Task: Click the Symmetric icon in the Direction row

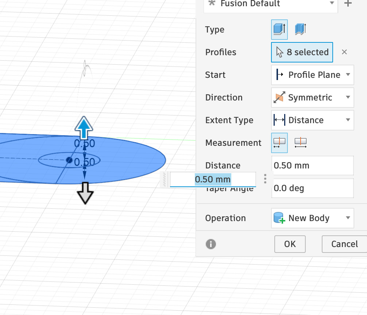Action: pos(280,97)
